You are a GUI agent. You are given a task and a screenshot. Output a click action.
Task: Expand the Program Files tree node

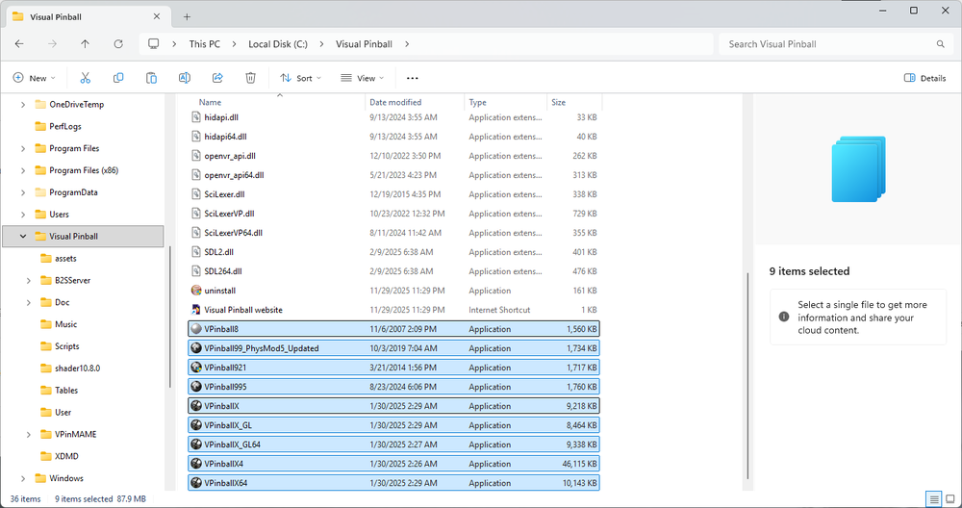tap(23, 148)
